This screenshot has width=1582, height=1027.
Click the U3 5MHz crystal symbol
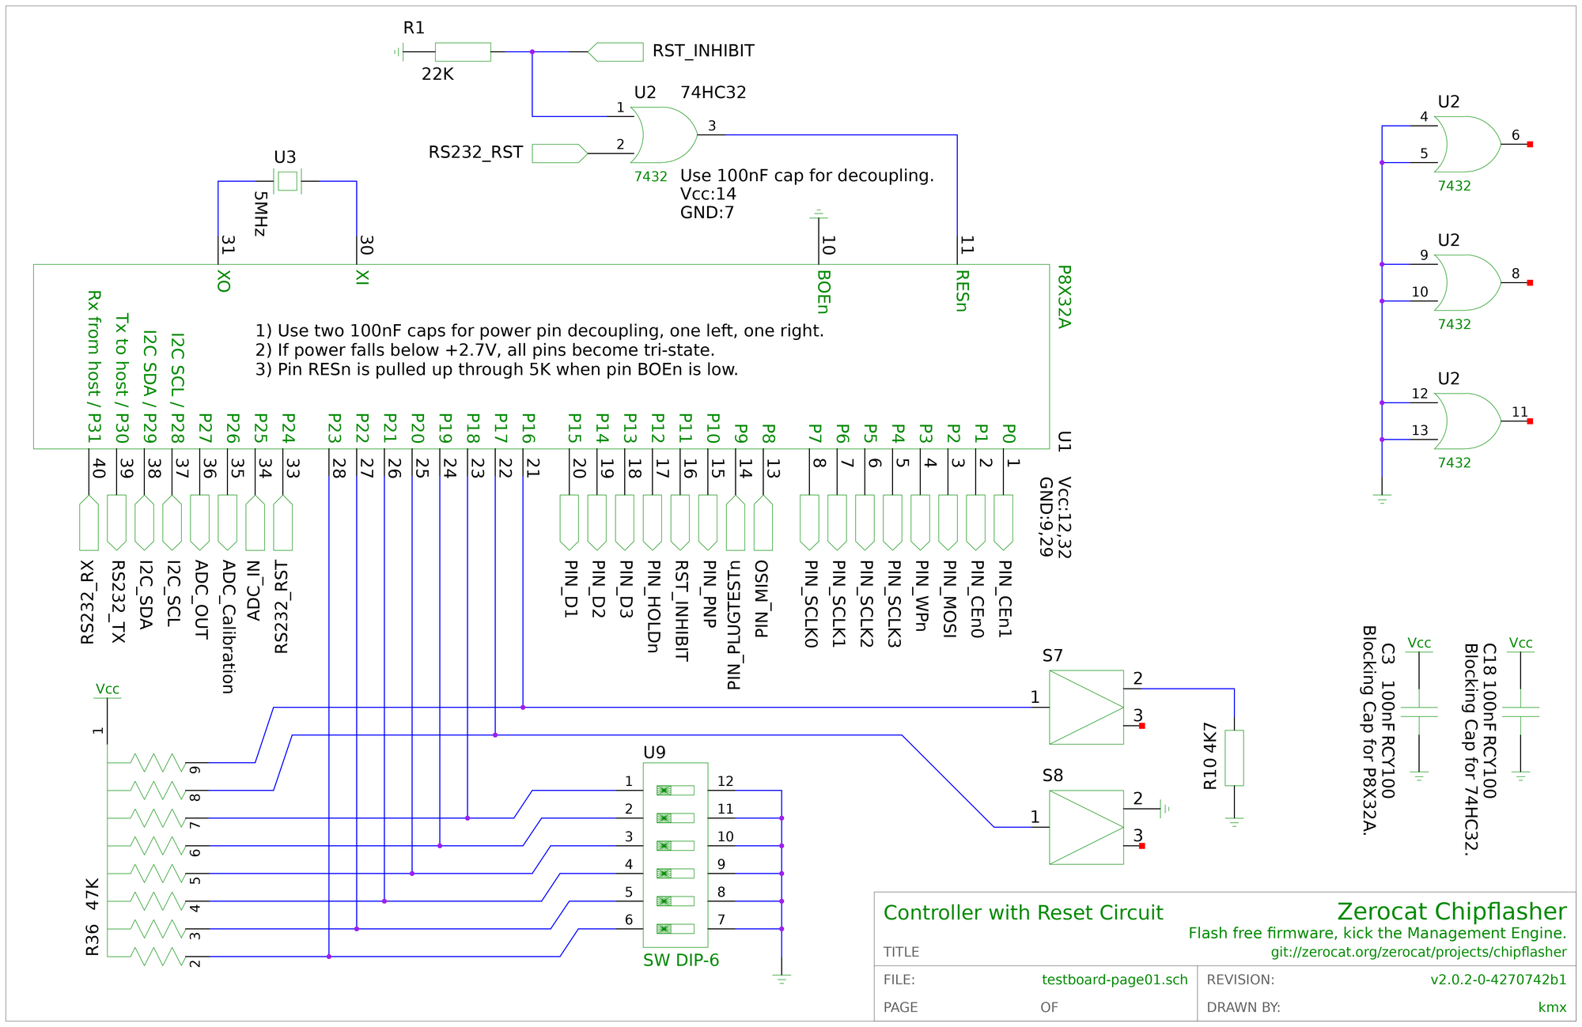(x=287, y=181)
